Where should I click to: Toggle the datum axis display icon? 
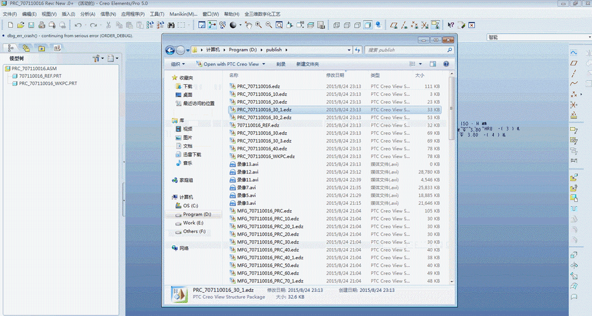coord(404,25)
